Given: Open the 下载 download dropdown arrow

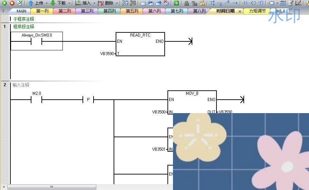Looking at the screenshot, I should [x=69, y=3].
